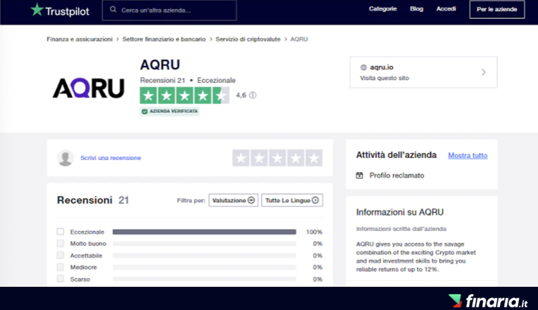Click the AQRU company logo

(88, 88)
